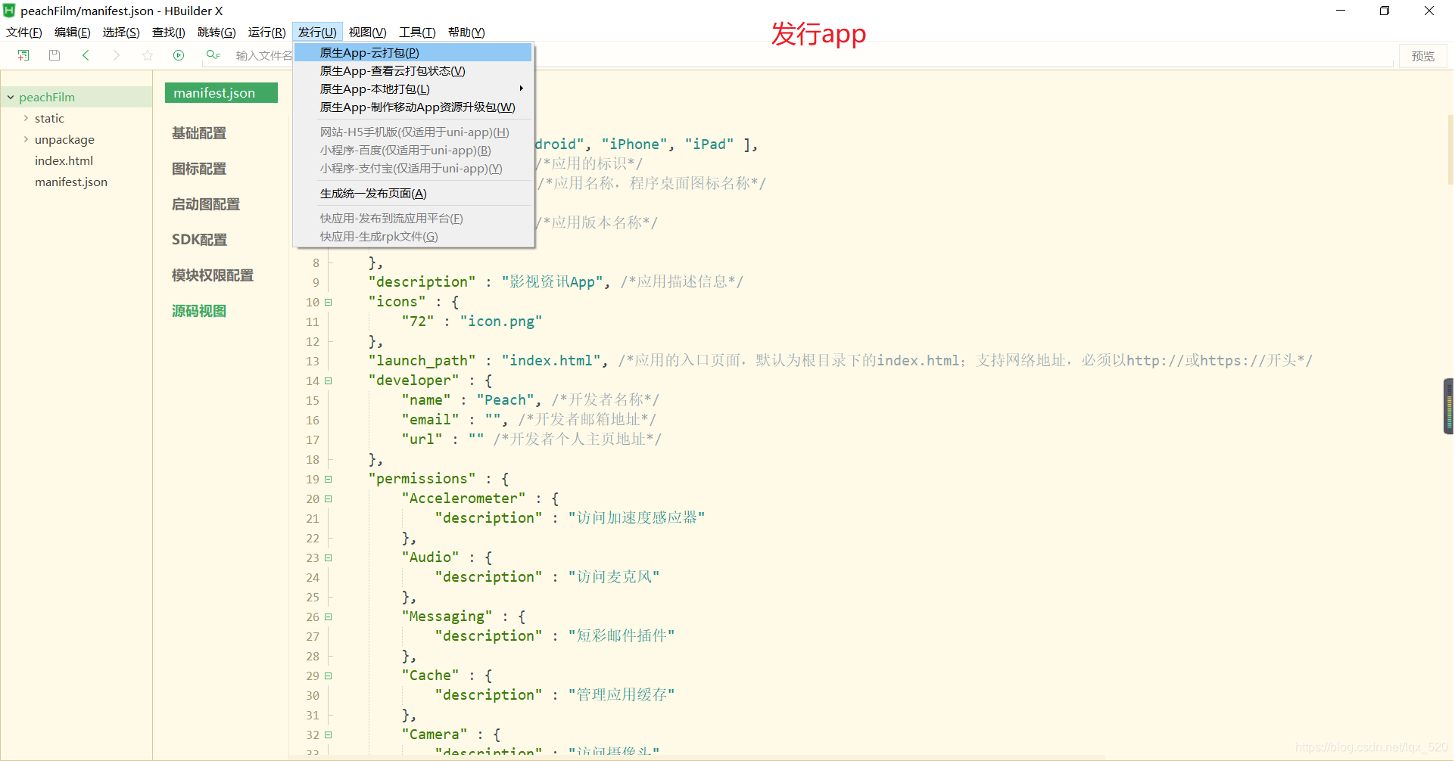Open manifest.json in the project tree
Viewport: 1455px width, 761px height.
click(71, 182)
